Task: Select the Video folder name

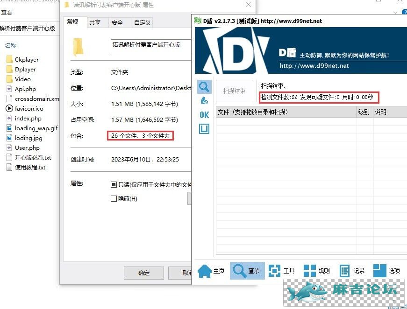Action: (x=23, y=79)
